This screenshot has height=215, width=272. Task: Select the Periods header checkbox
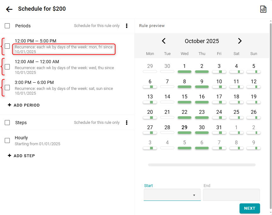point(7,26)
